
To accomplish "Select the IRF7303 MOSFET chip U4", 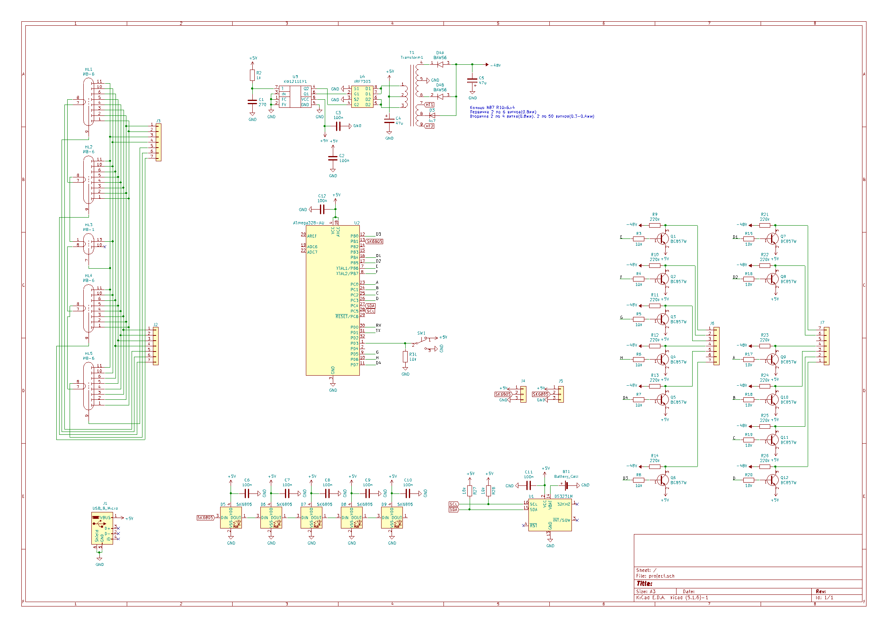I will (x=362, y=97).
